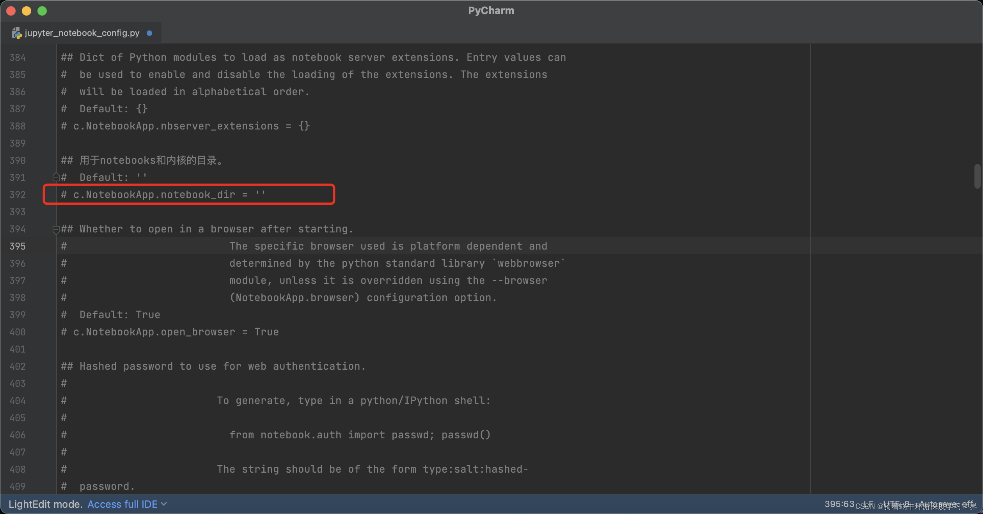
Task: Open the LF line separator selector
Action: (868, 504)
